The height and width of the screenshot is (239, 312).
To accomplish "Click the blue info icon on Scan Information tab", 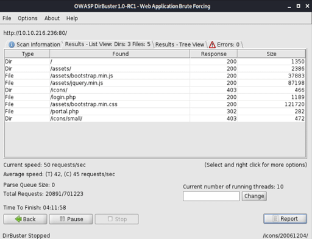I will pyautogui.click(x=12, y=45).
